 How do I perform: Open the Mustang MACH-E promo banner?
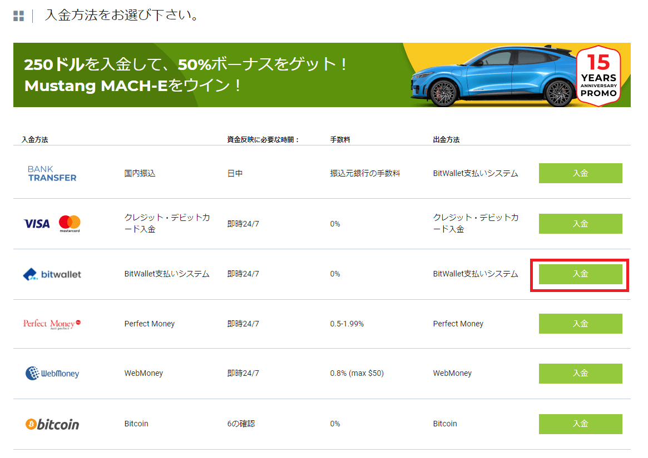coord(321,75)
